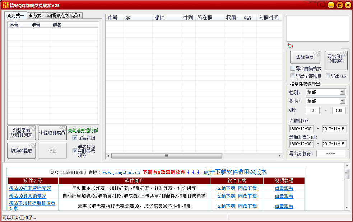Viewport: 353px width, 222px height.
Task: Click 点击观看 for 精站QQ群营销专家
Action: tap(284, 196)
